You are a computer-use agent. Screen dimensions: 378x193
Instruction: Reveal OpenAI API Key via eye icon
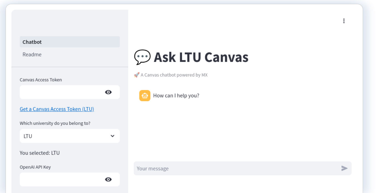click(x=108, y=179)
